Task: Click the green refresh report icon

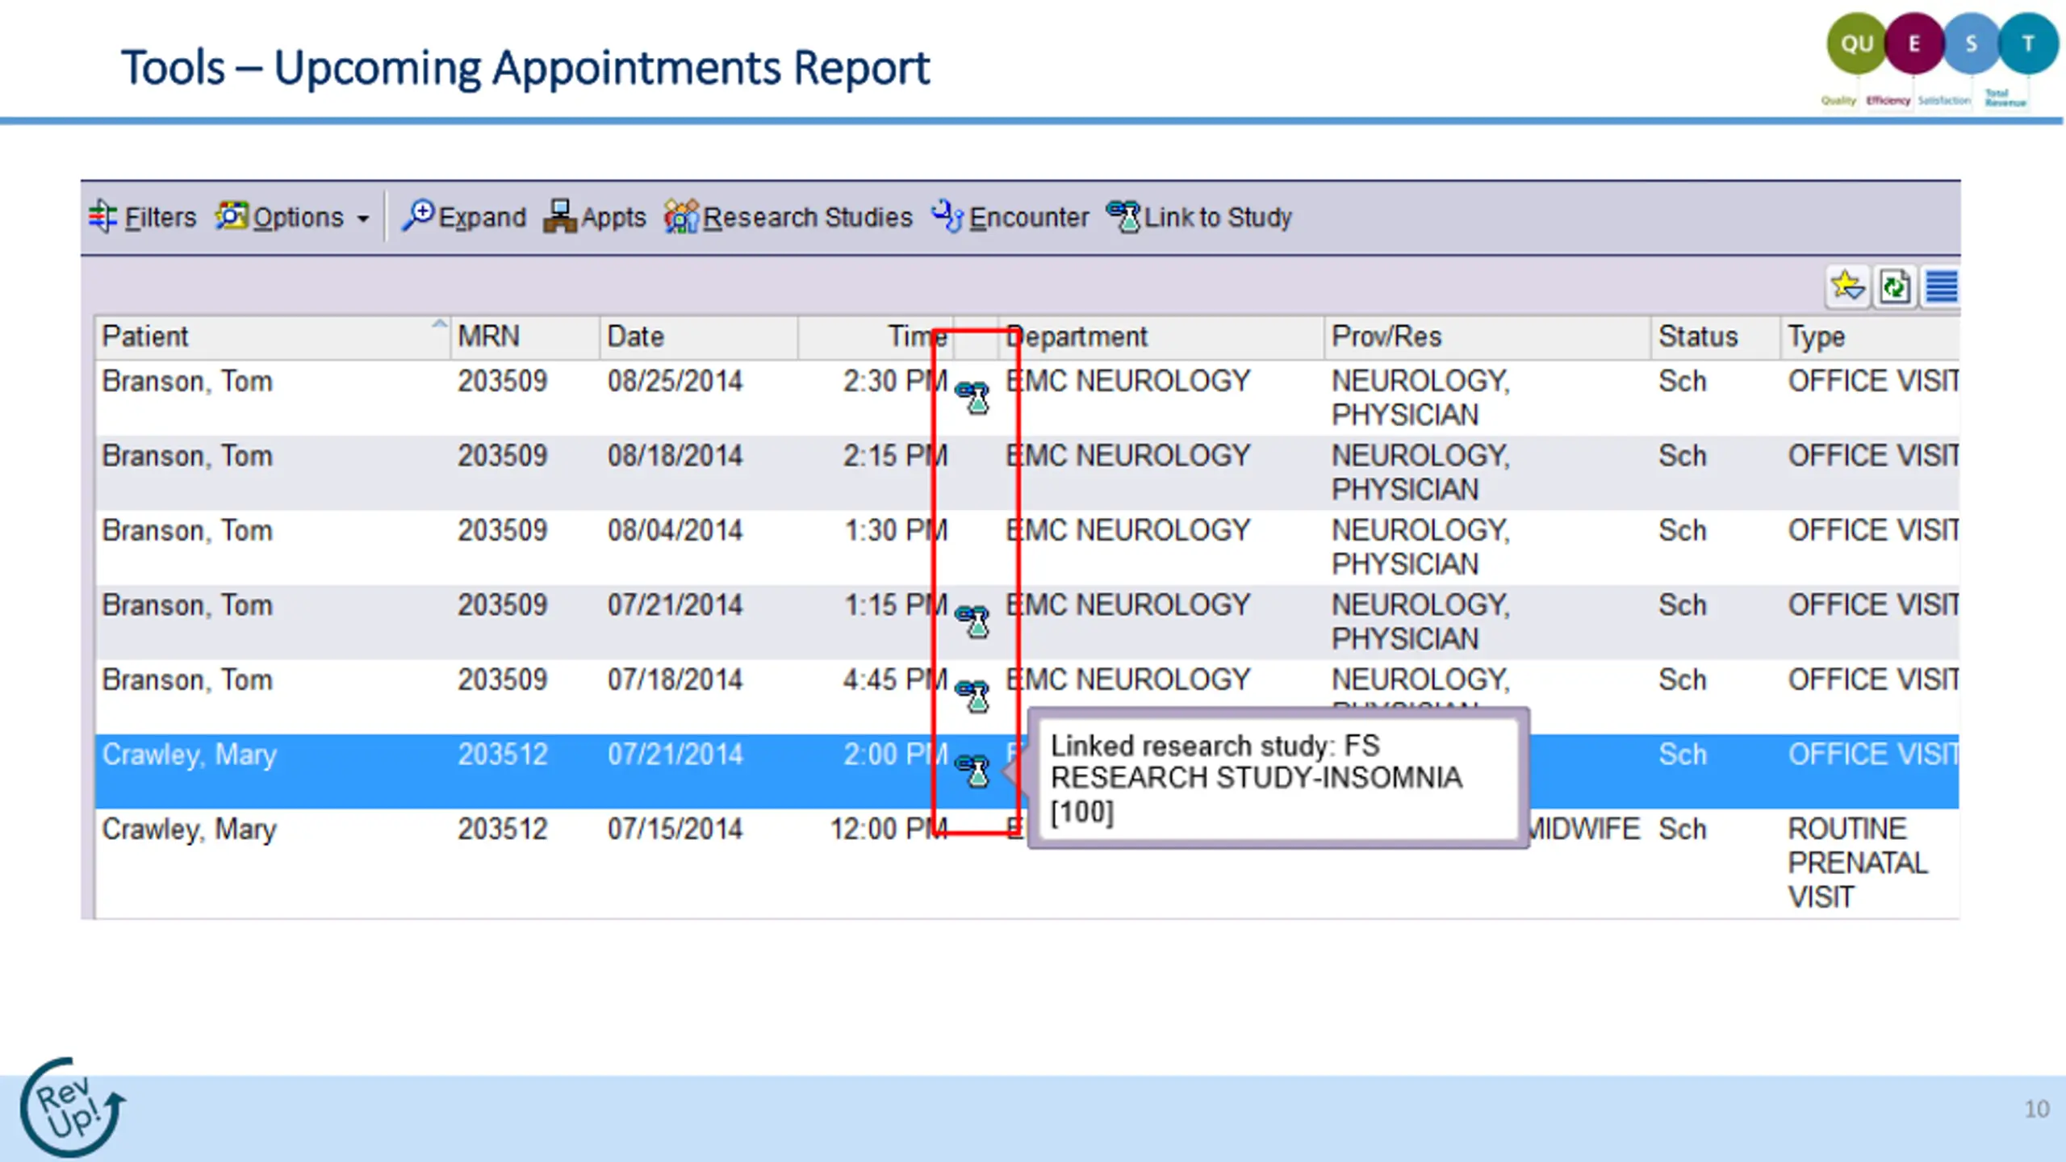Action: click(x=1894, y=286)
